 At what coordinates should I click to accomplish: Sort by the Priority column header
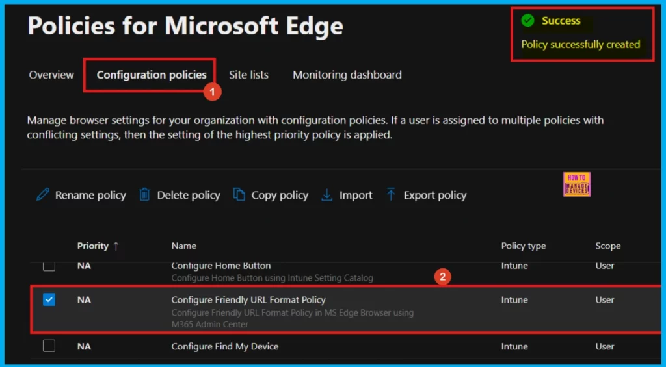coord(92,246)
